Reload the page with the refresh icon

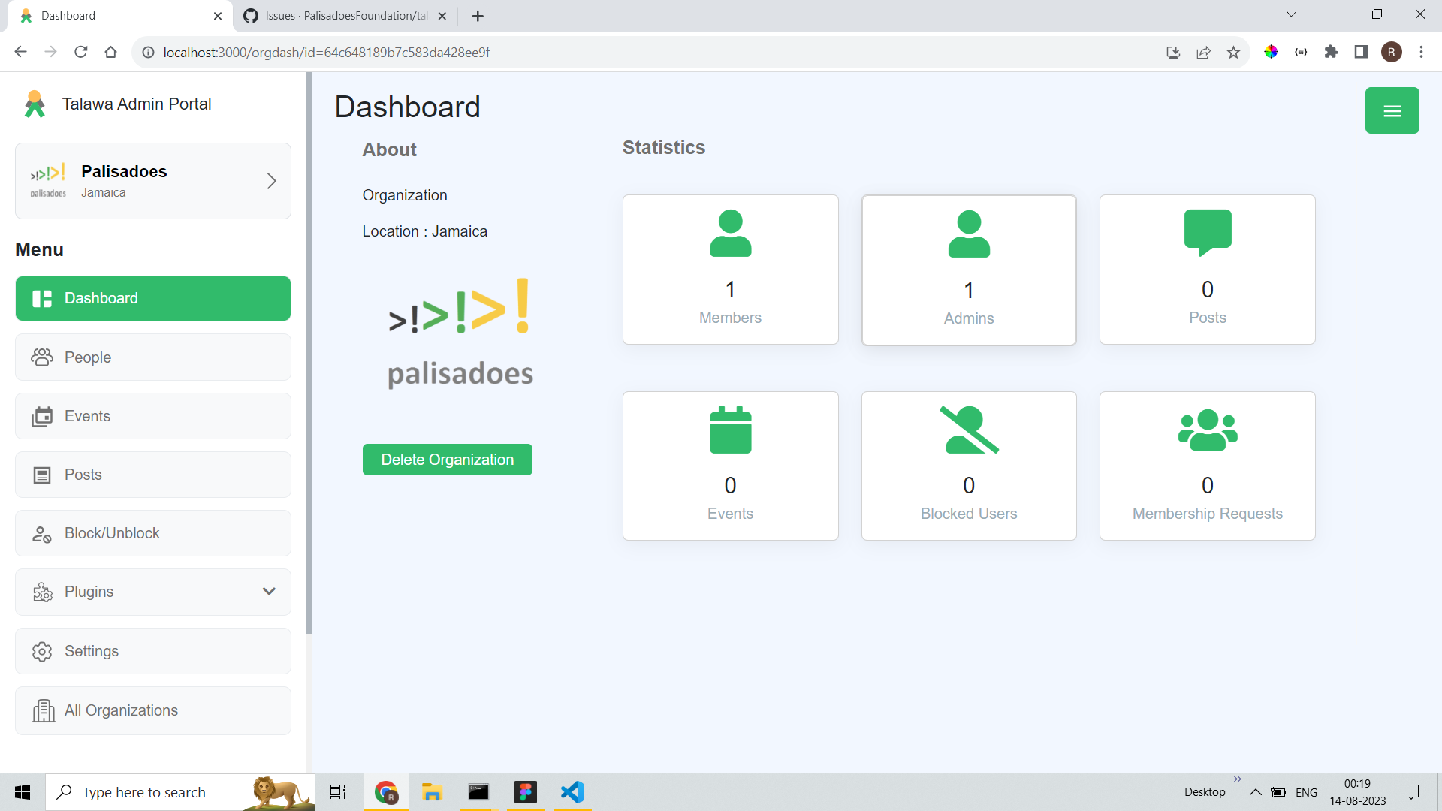pyautogui.click(x=81, y=52)
